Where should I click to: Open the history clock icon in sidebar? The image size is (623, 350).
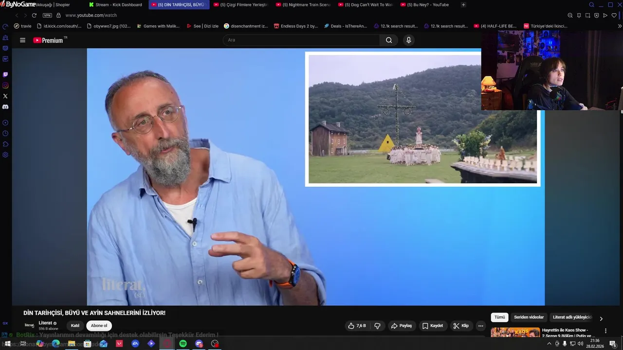[x=5, y=133]
